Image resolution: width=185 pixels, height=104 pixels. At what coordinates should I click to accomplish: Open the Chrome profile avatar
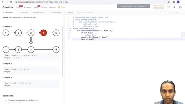tap(178, 2)
